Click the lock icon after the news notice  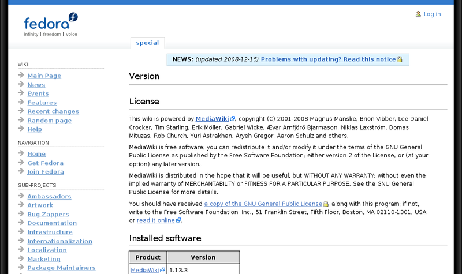pyautogui.click(x=400, y=59)
